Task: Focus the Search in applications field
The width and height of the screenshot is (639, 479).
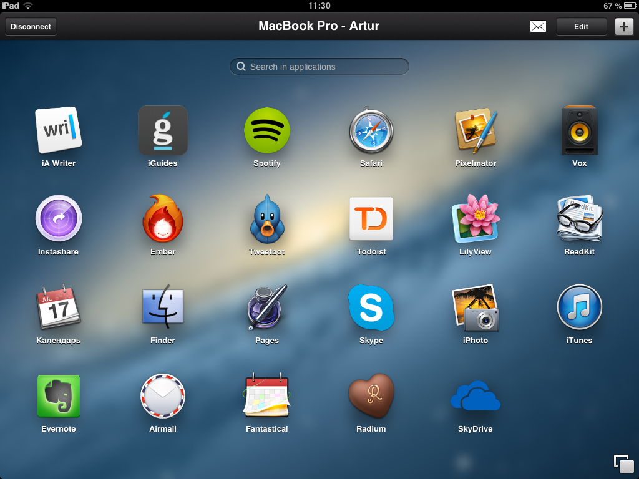Action: coord(319,66)
